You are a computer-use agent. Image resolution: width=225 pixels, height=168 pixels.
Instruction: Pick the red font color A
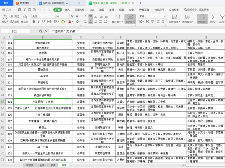(x=70, y=22)
